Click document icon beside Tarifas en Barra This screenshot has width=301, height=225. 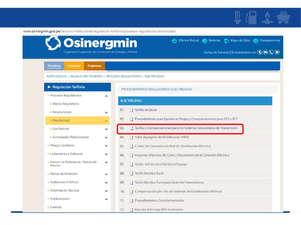[x=132, y=110]
